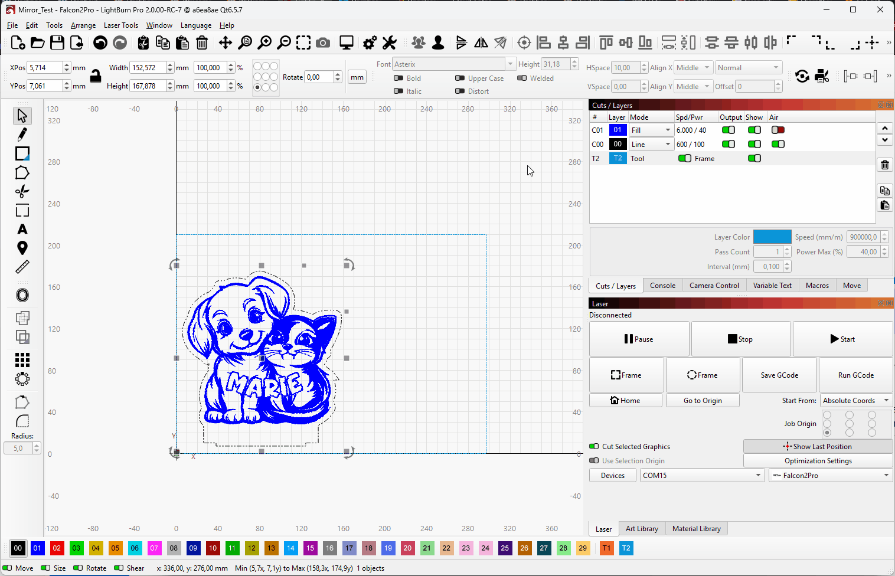Enable the Welded text switch
Image resolution: width=895 pixels, height=576 pixels.
coord(522,78)
